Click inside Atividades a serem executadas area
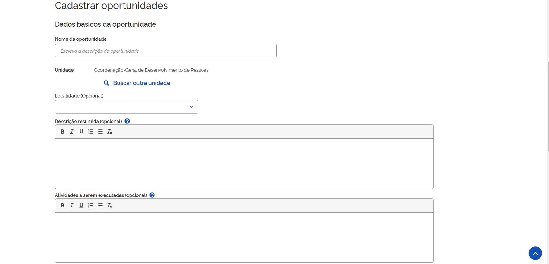The height and width of the screenshot is (264, 549). click(x=244, y=237)
